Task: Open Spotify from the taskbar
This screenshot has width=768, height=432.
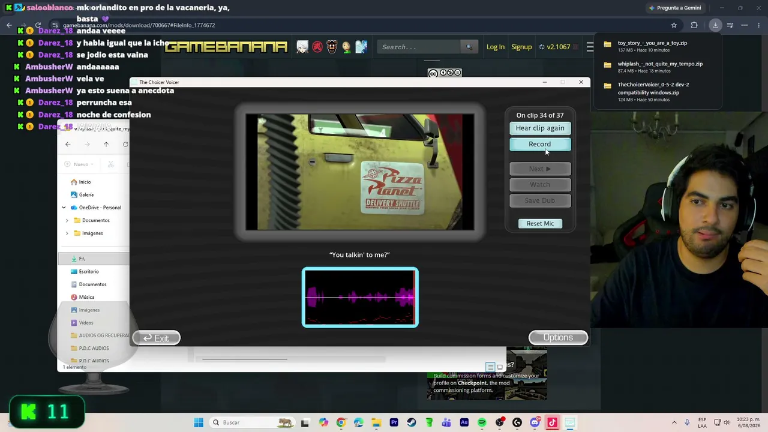Action: coord(482,422)
